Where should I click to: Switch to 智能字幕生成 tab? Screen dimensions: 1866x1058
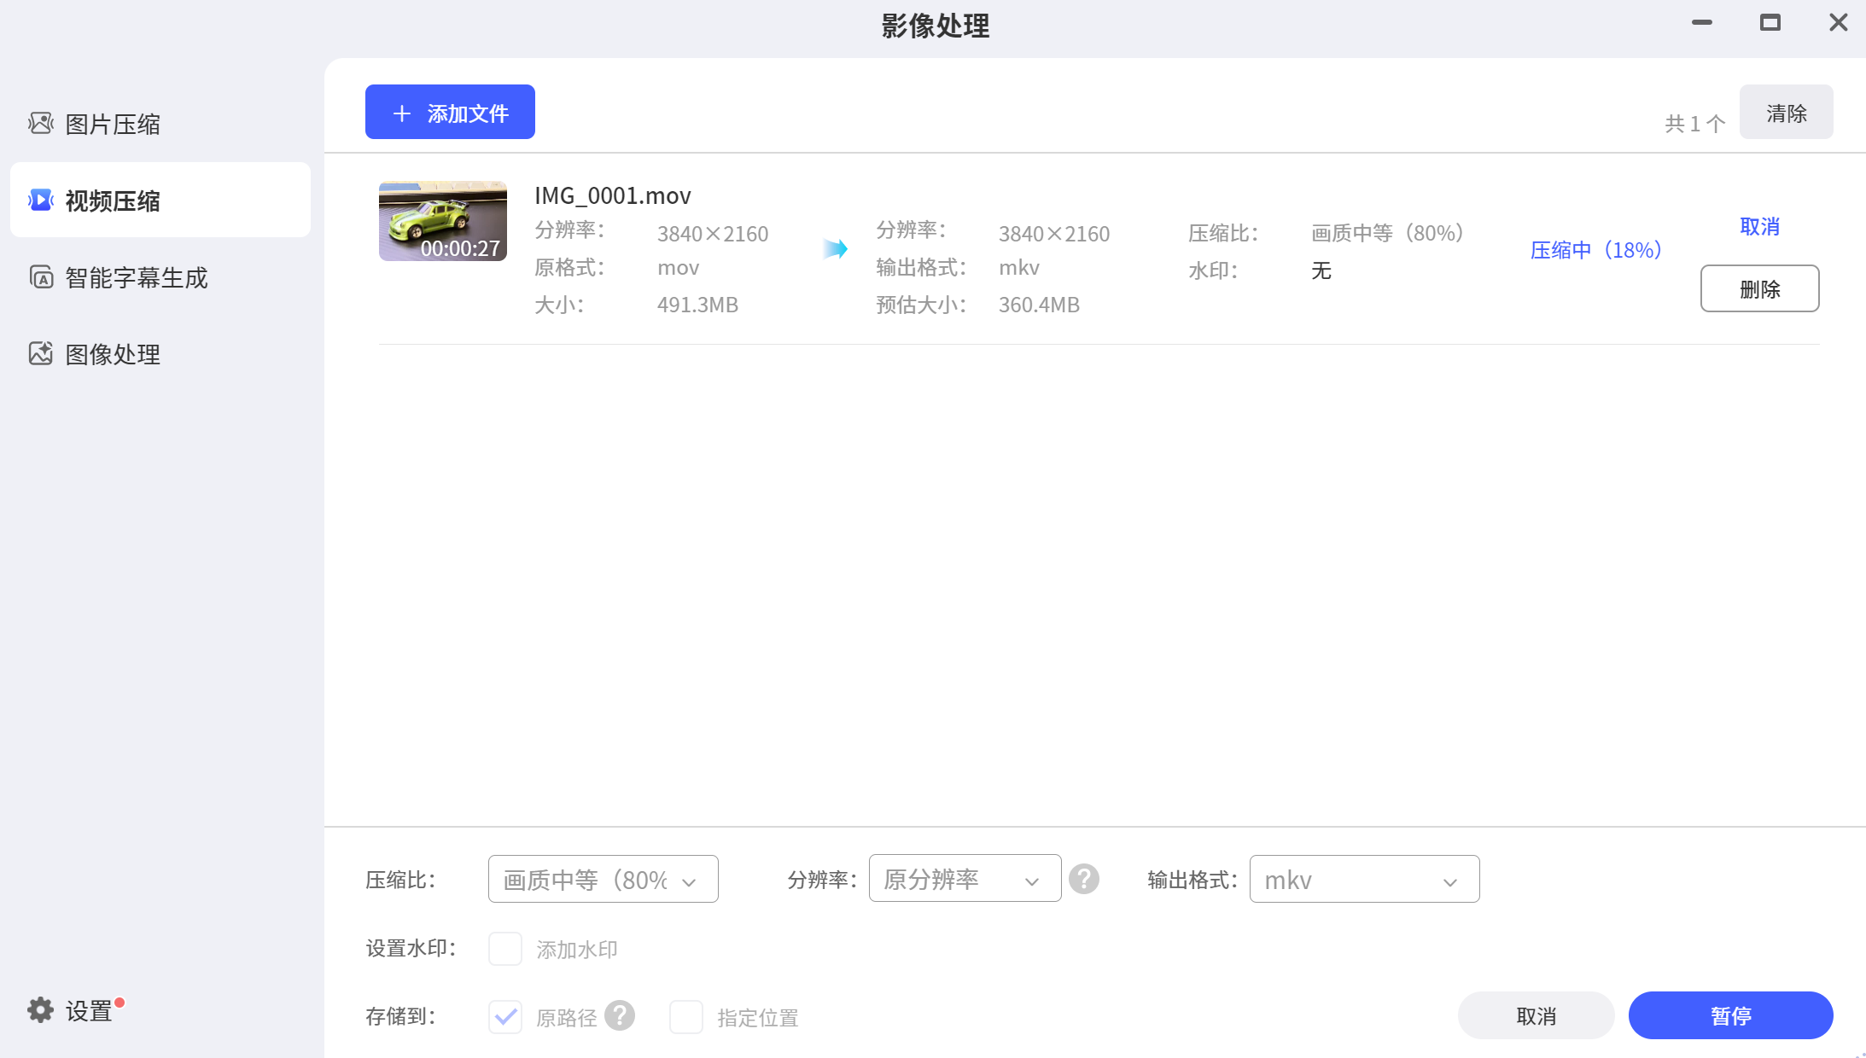click(137, 277)
